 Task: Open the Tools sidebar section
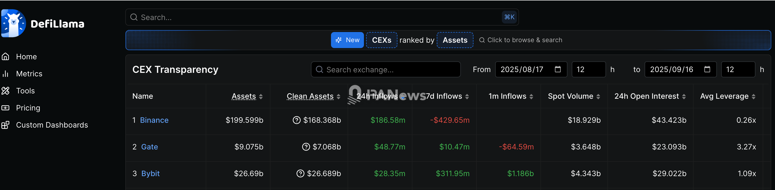pos(25,91)
